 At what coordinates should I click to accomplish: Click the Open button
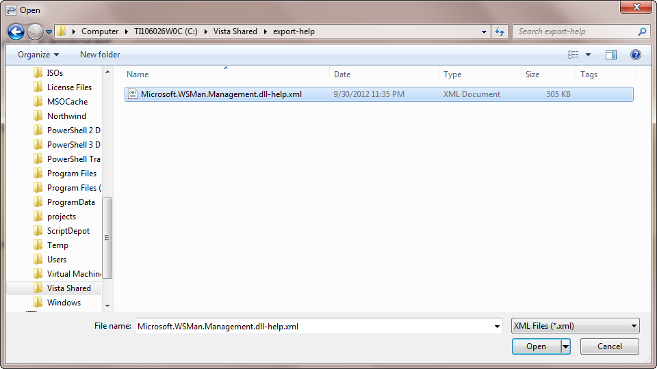[x=537, y=346]
